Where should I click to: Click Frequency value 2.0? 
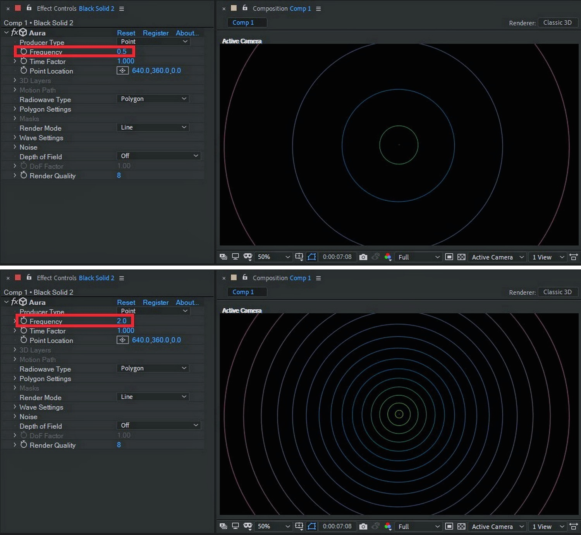click(x=122, y=321)
